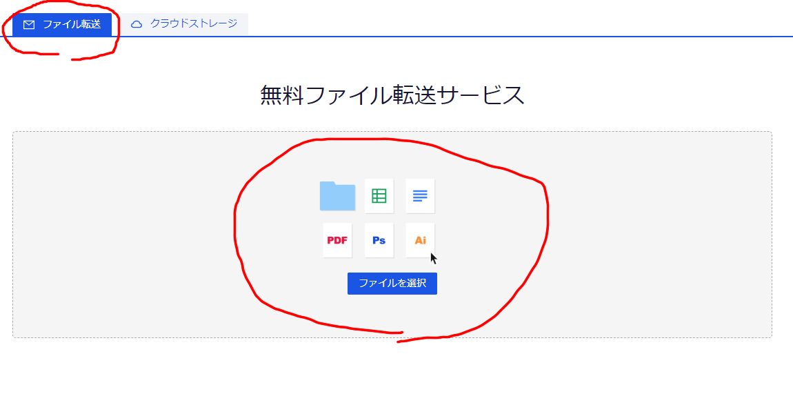The image size is (793, 414).
Task: Click the envelope icon on ファイル転送 tab
Action: click(29, 25)
